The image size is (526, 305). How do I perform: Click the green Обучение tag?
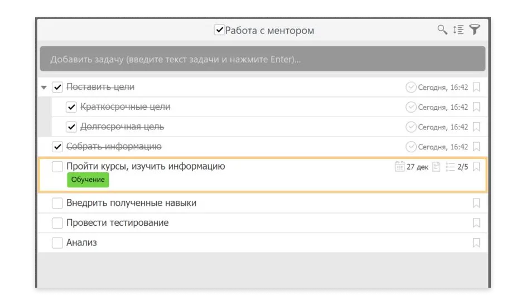[x=88, y=180]
